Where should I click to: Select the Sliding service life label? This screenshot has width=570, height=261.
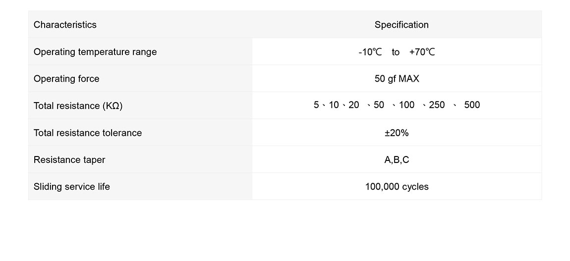click(72, 187)
